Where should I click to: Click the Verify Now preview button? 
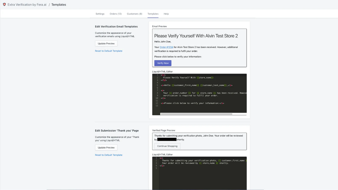pos(163,63)
